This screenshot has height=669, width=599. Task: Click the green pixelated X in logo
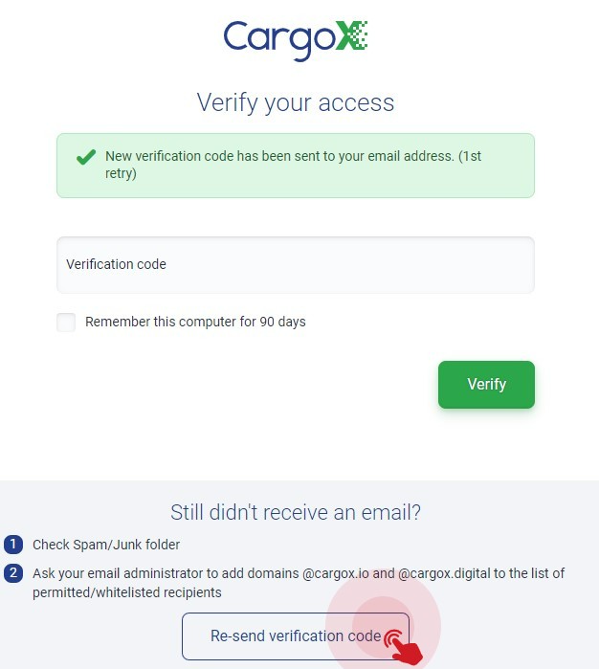click(351, 35)
